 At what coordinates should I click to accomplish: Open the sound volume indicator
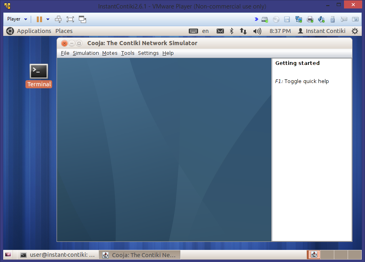pos(257,31)
